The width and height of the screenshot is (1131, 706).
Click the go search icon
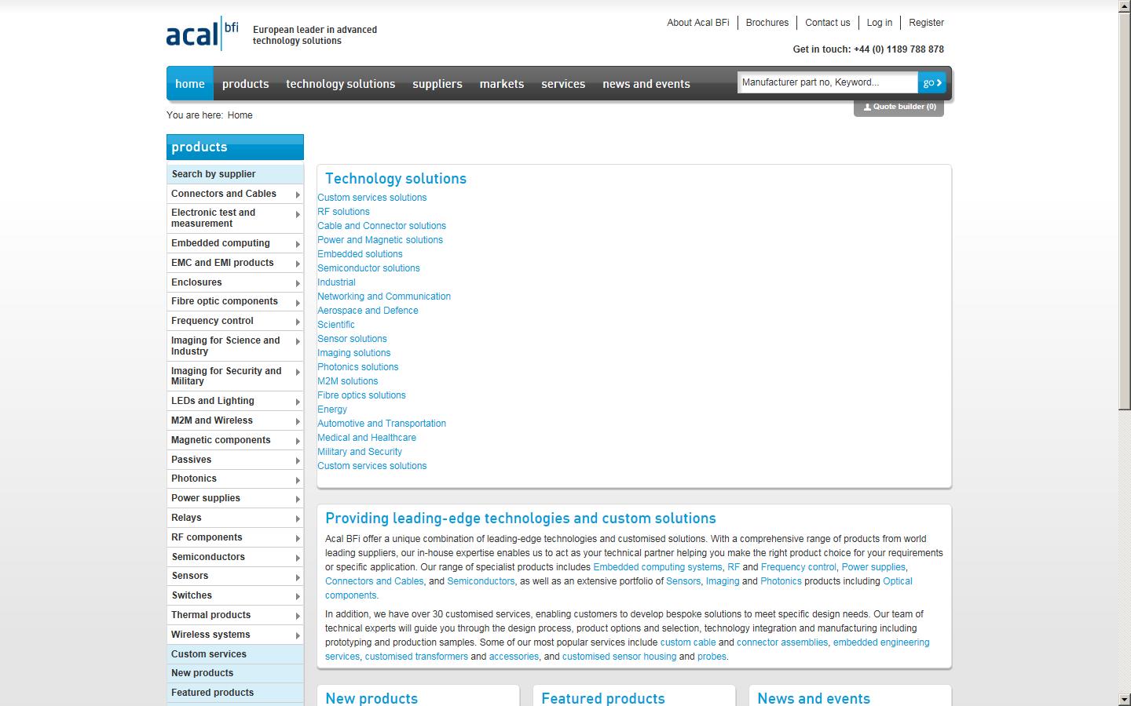click(x=931, y=82)
